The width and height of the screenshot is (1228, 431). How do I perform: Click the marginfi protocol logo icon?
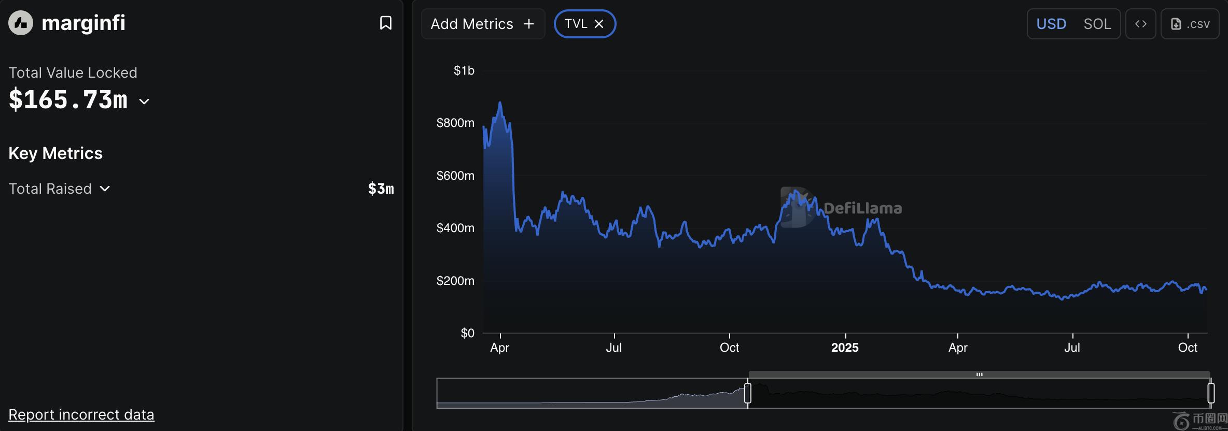coord(21,23)
